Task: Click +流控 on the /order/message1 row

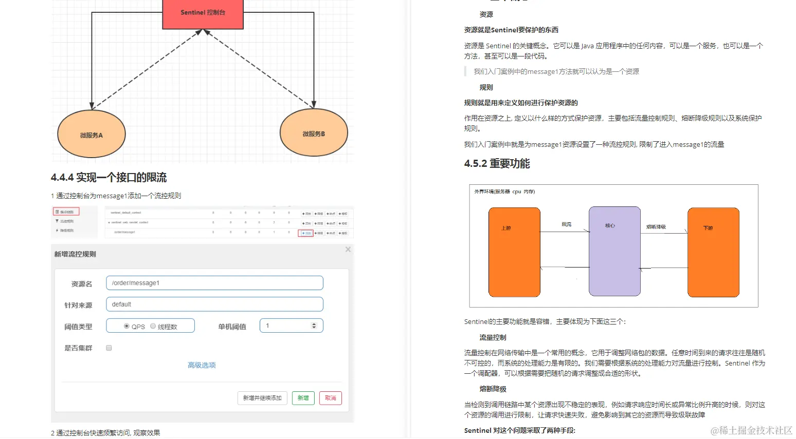Action: pos(306,233)
